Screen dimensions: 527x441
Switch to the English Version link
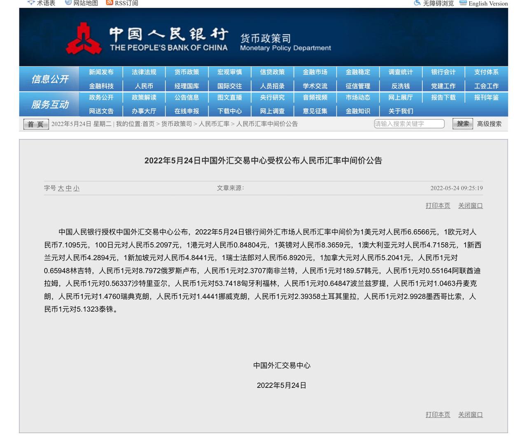(488, 3)
